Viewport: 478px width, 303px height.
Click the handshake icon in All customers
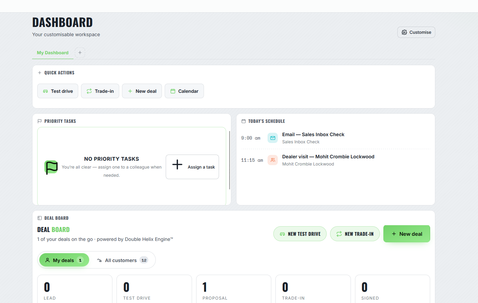coord(99,260)
